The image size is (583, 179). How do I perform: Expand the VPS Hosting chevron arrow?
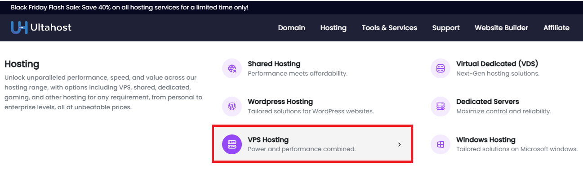pos(399,144)
